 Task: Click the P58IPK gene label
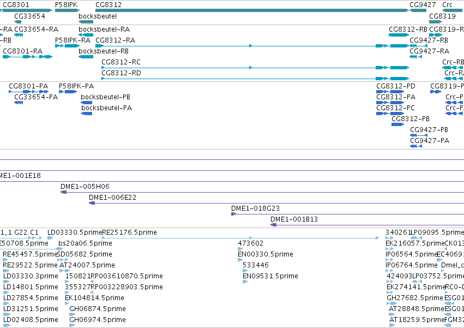coord(67,5)
